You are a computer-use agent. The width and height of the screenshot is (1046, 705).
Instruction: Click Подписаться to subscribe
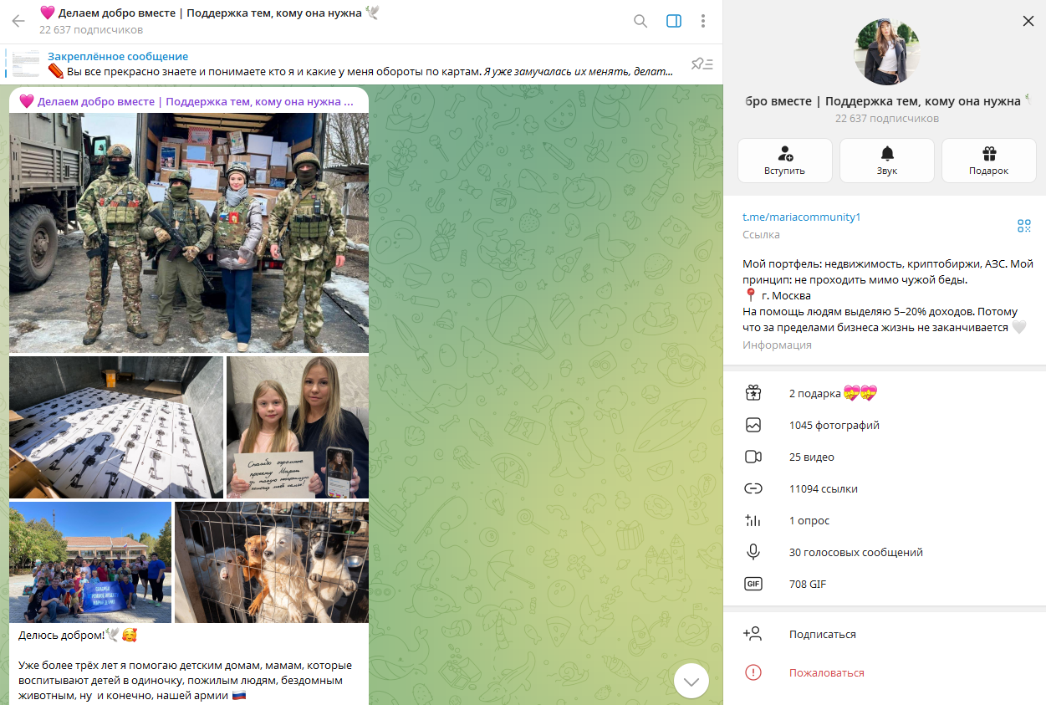pos(885,634)
